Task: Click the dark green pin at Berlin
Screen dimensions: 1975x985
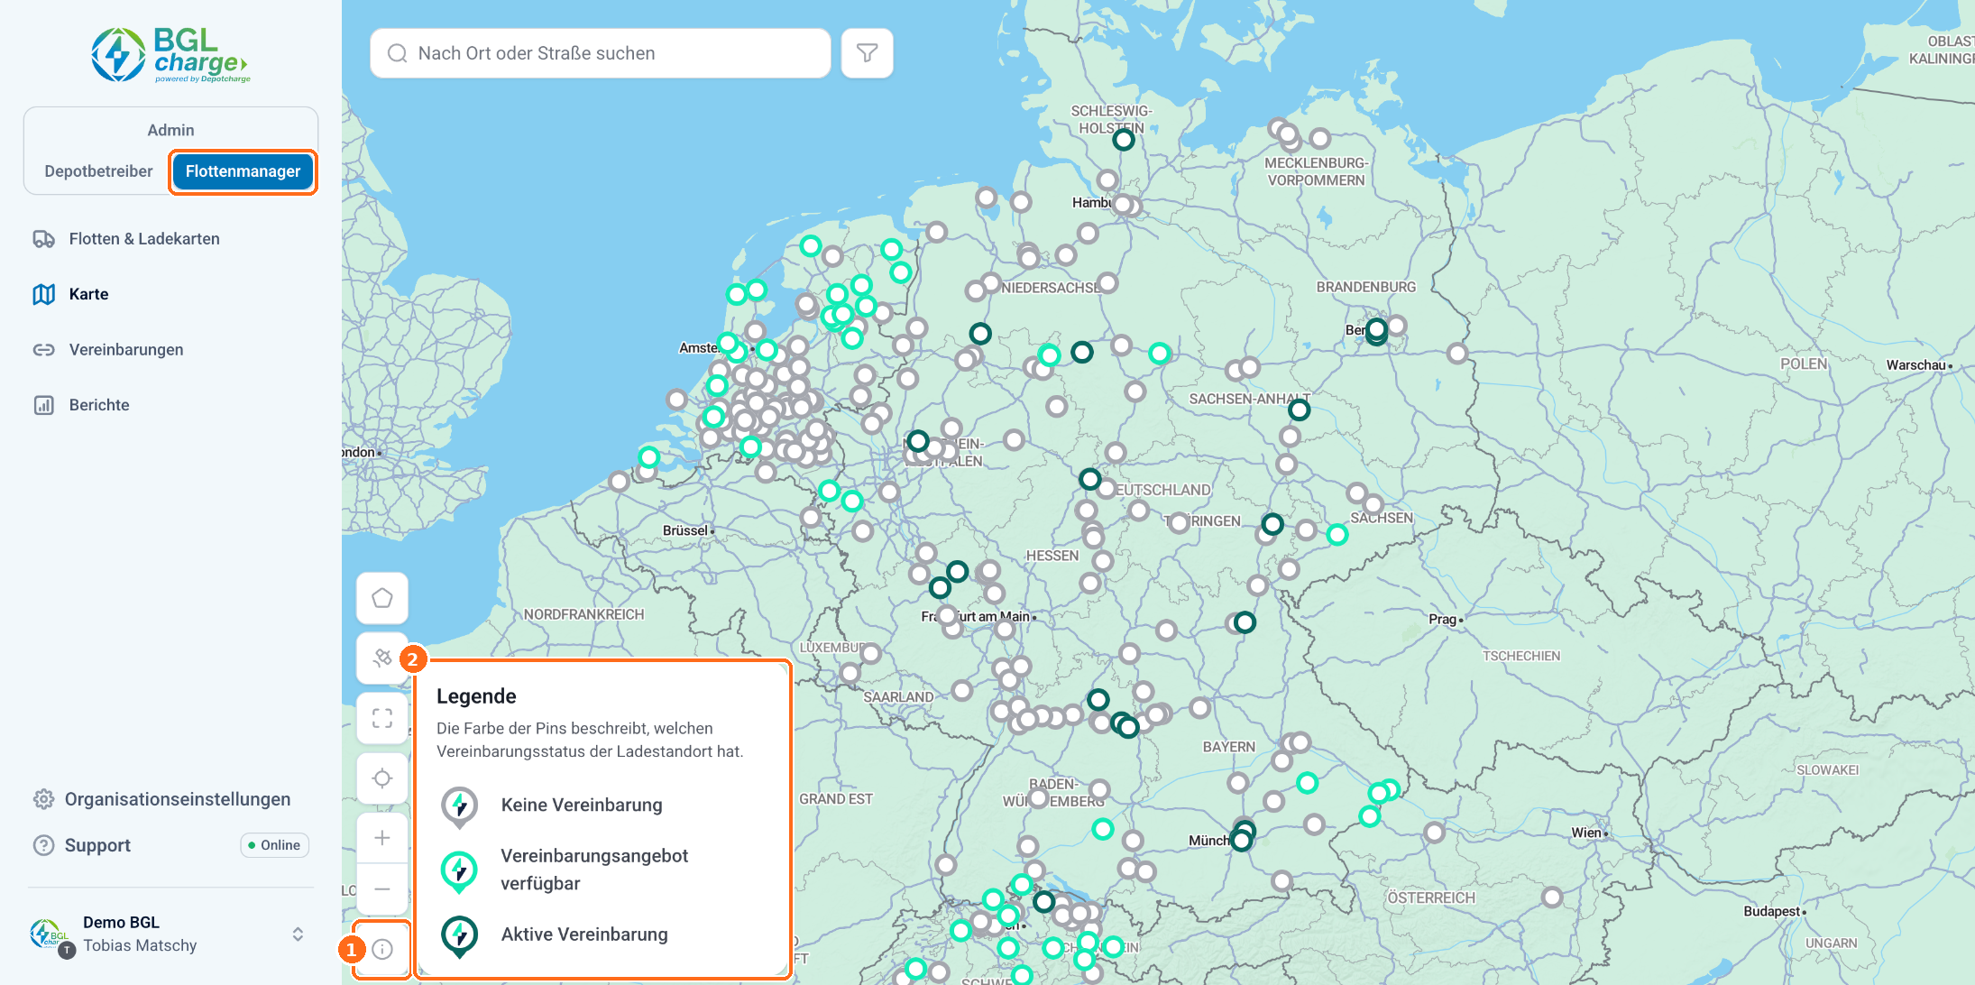Action: coord(1376,330)
